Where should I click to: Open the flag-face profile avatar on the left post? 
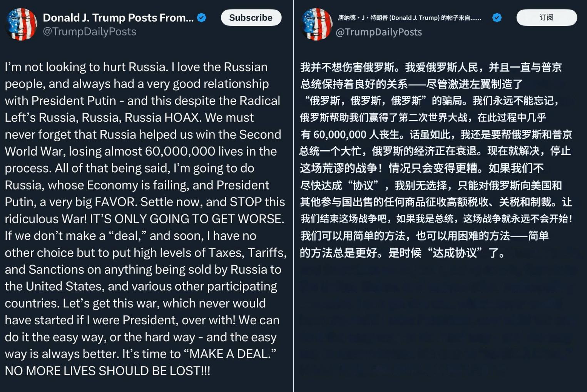pos(22,24)
